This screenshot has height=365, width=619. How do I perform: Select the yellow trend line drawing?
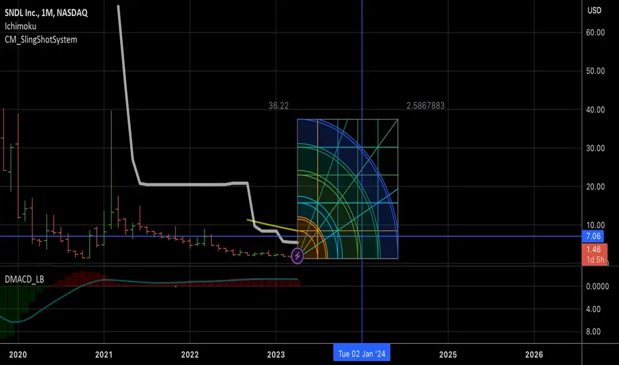point(272,225)
